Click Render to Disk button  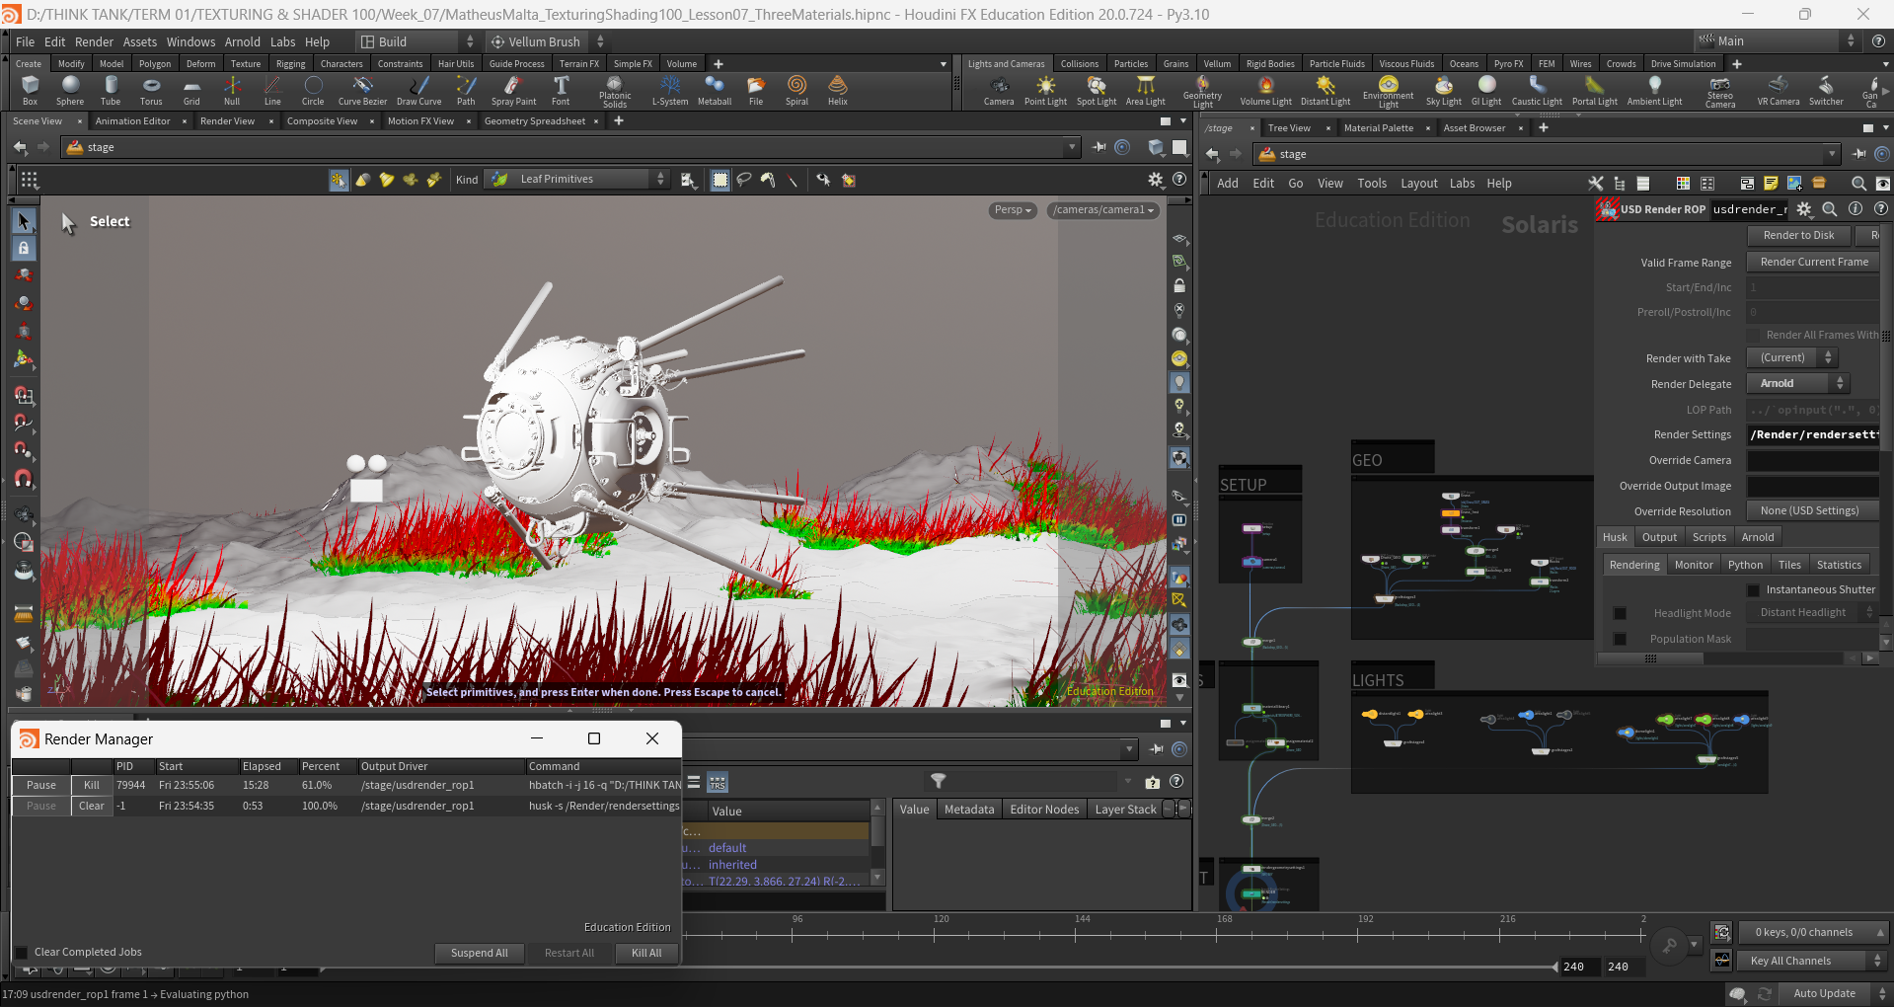(1798, 235)
